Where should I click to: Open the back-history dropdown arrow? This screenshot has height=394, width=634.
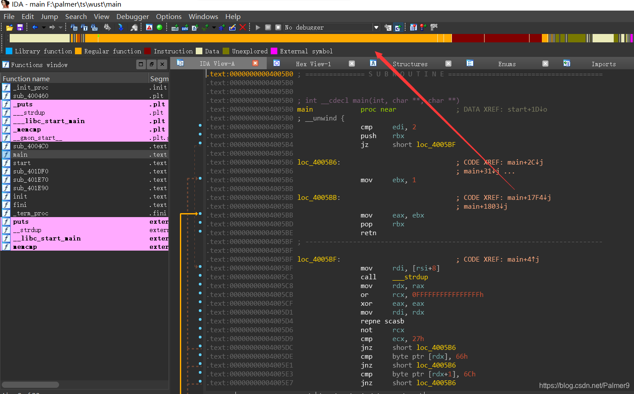[44, 27]
